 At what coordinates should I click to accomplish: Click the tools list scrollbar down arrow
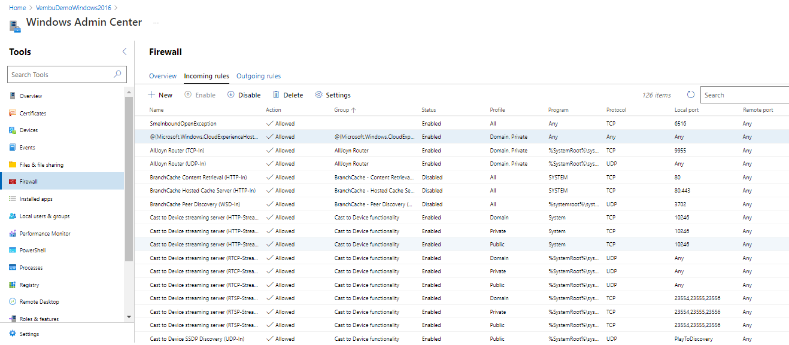pos(129,316)
